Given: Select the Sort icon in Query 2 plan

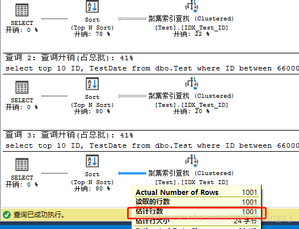Looking at the screenshot, I should 92,84.
